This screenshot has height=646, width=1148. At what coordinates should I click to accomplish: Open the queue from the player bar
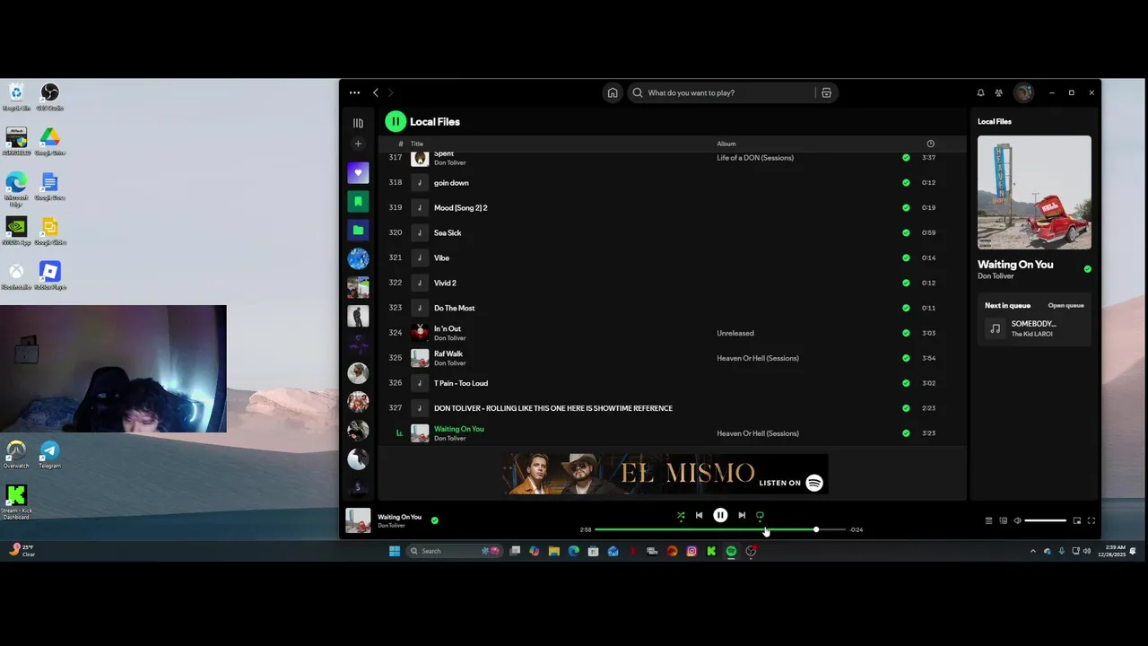pyautogui.click(x=989, y=520)
